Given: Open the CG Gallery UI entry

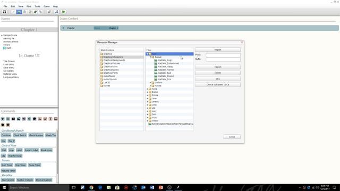Looking at the screenshot, I should pos(8,71).
